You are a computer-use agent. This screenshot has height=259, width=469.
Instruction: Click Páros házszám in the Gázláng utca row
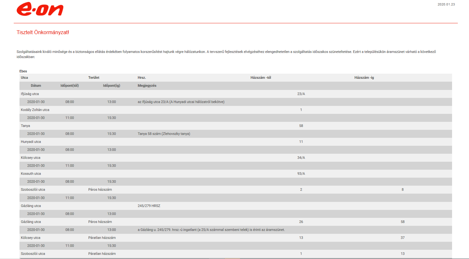[x=100, y=222]
